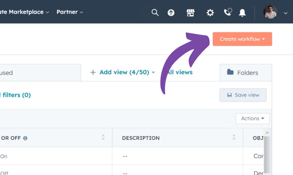Sort by the OR OFF column arrows
The image size is (293, 175).
coord(103,138)
